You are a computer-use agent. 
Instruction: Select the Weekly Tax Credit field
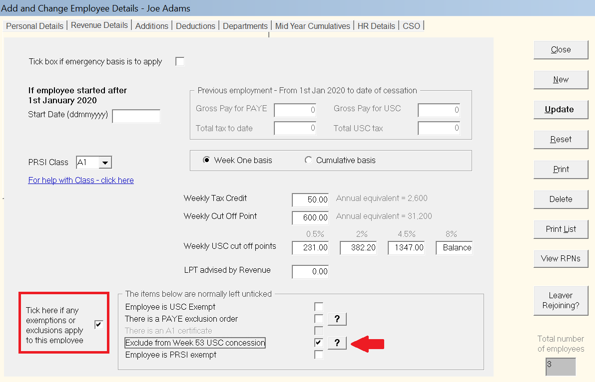tap(310, 199)
